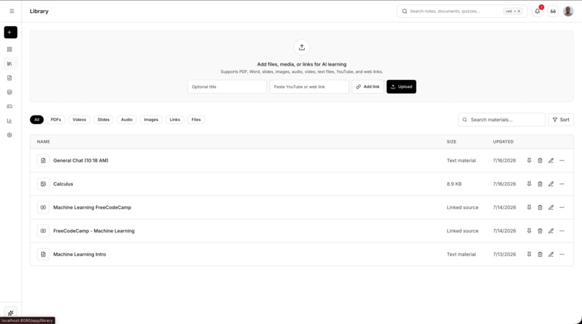The image size is (582, 324).
Task: Click the upload arrow circle icon
Action: 302,47
